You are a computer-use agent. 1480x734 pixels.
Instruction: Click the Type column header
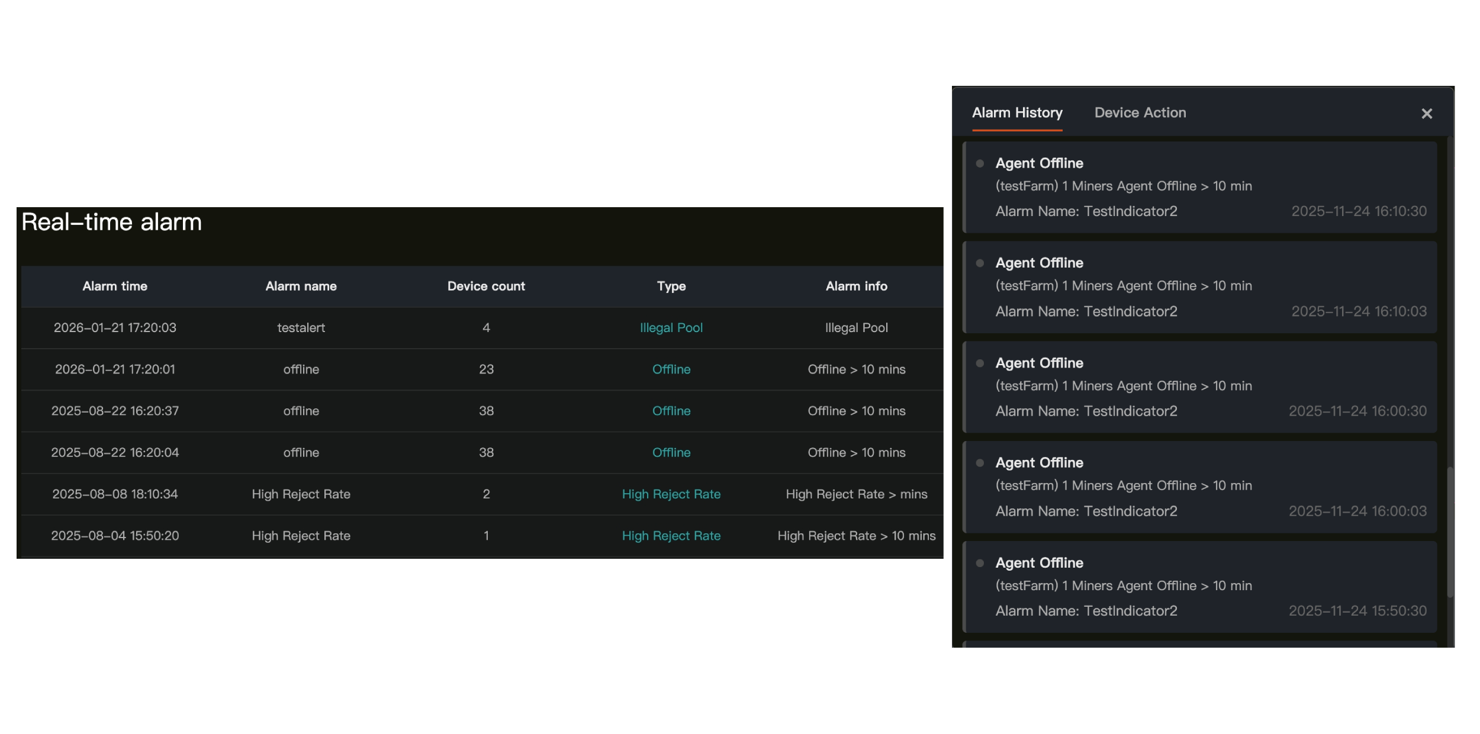pos(670,286)
